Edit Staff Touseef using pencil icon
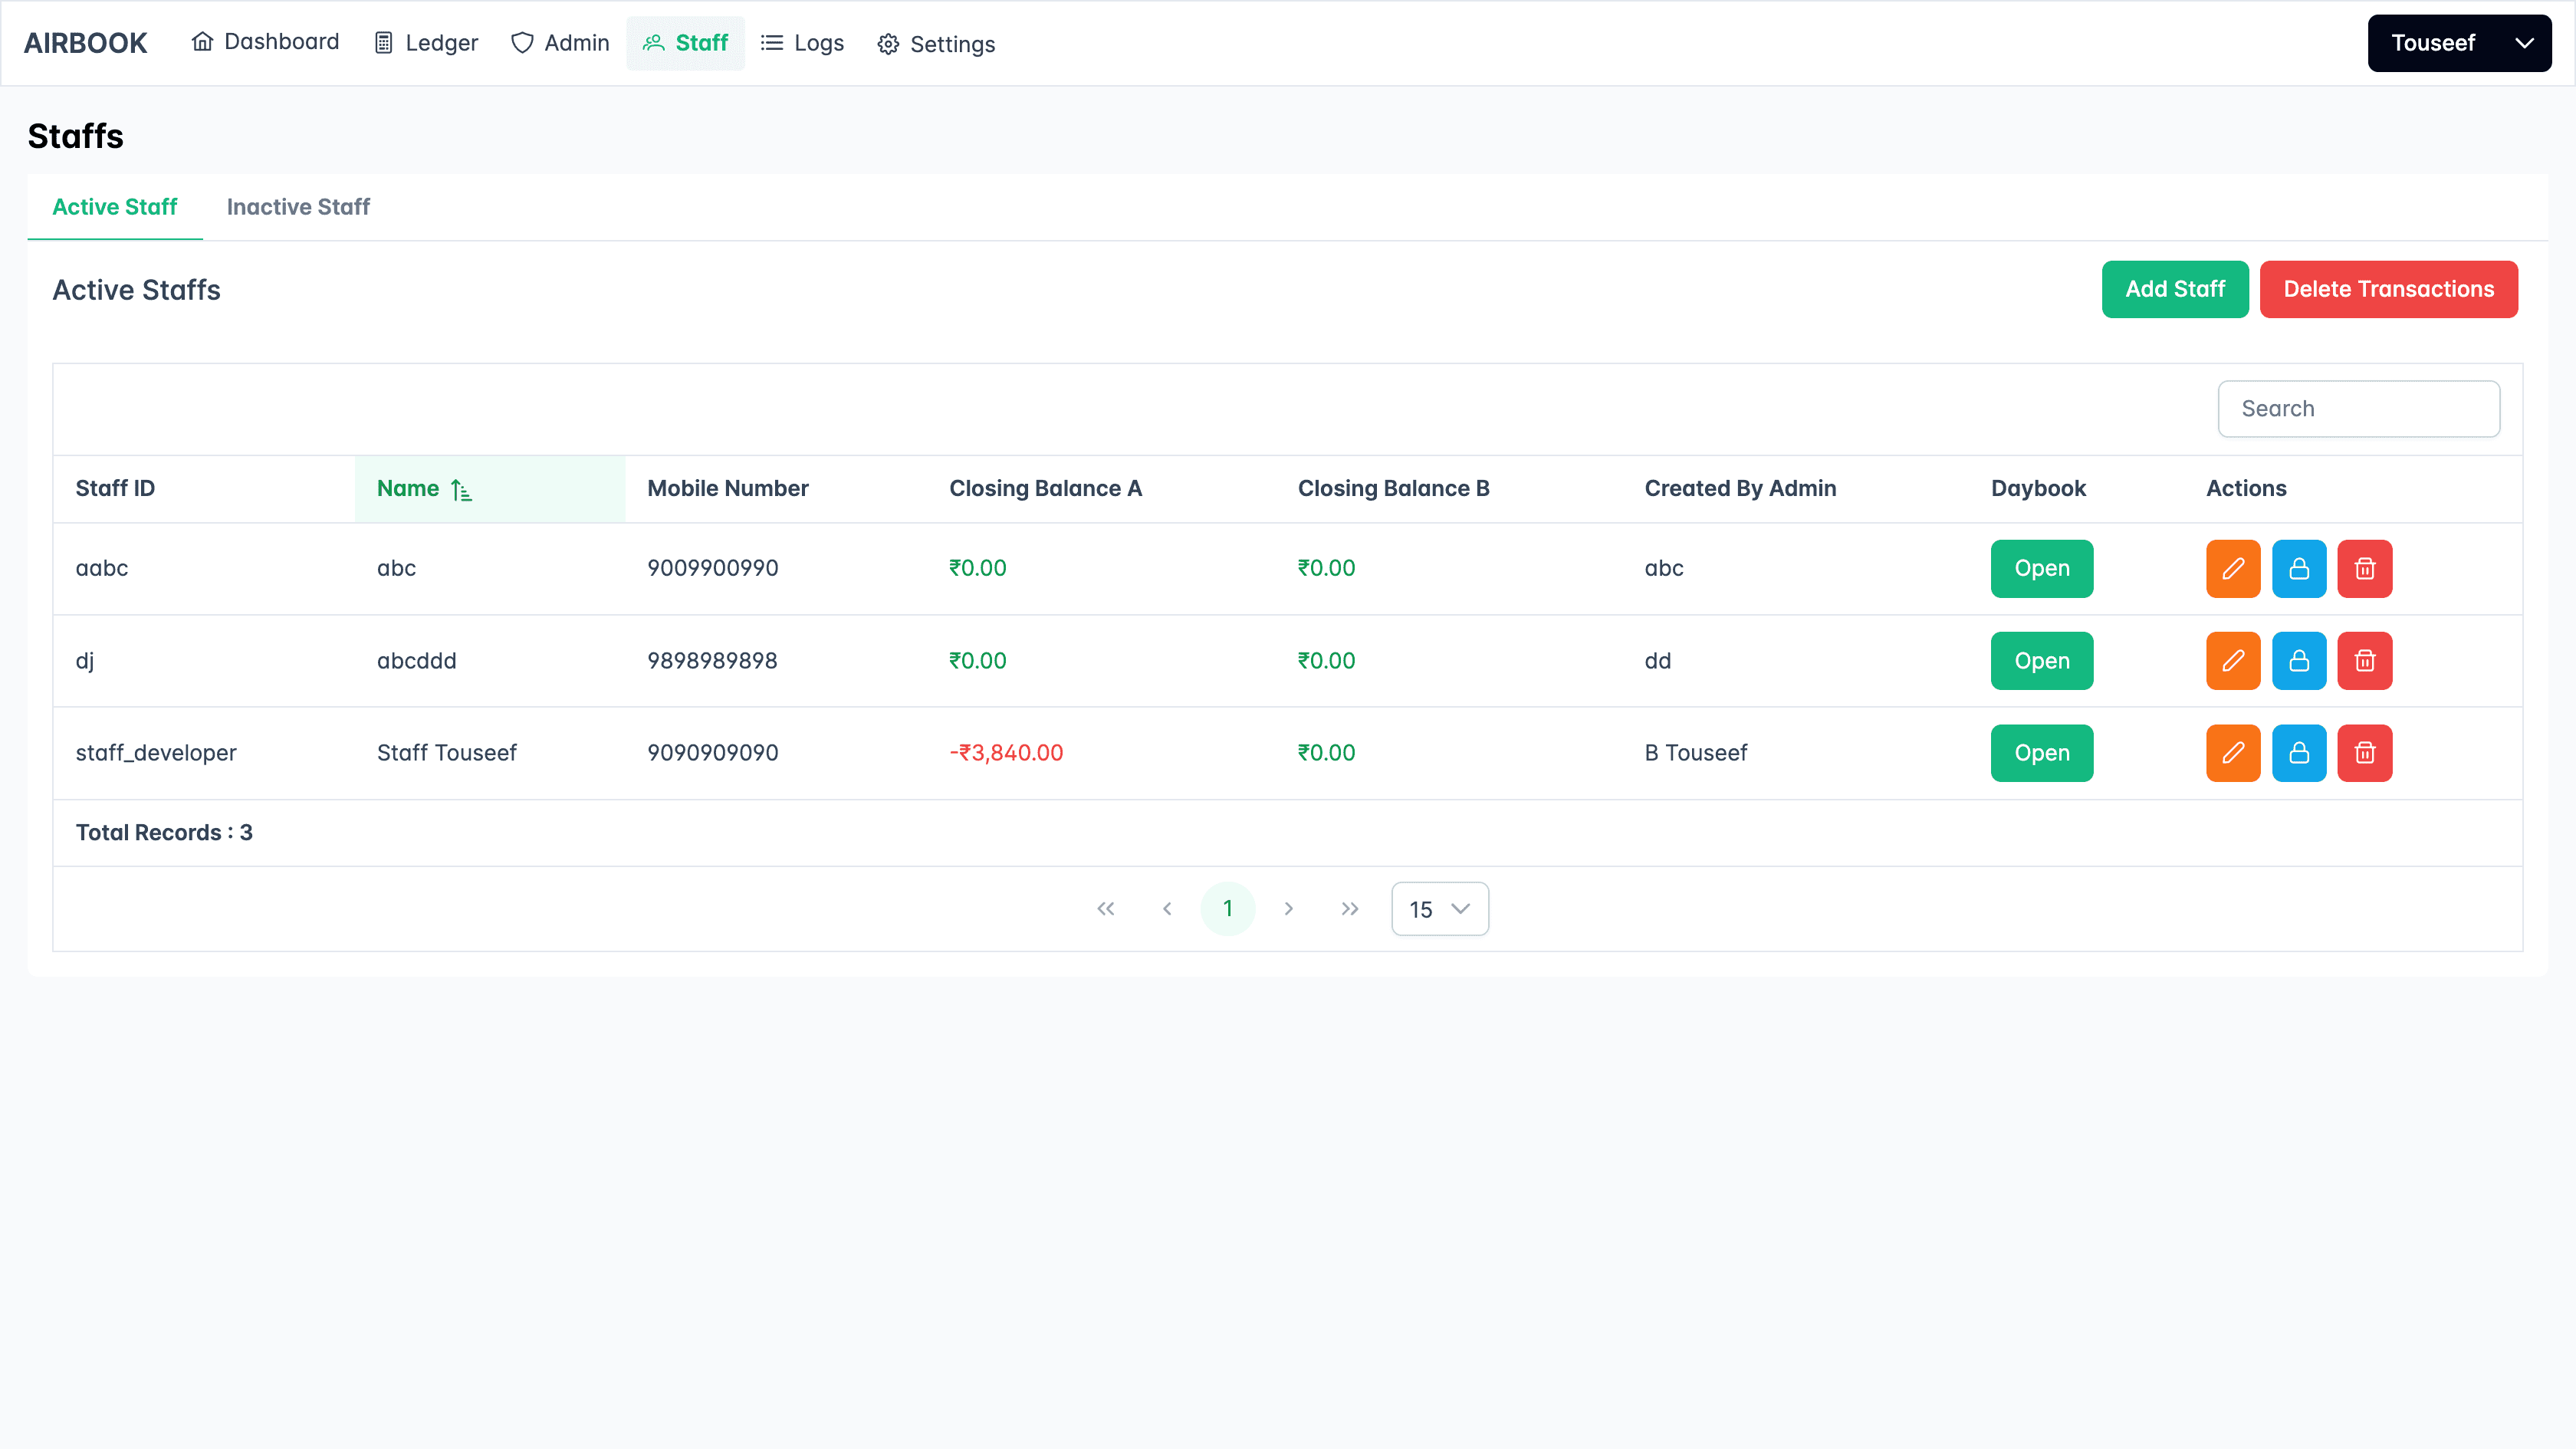The image size is (2576, 1449). [2232, 752]
